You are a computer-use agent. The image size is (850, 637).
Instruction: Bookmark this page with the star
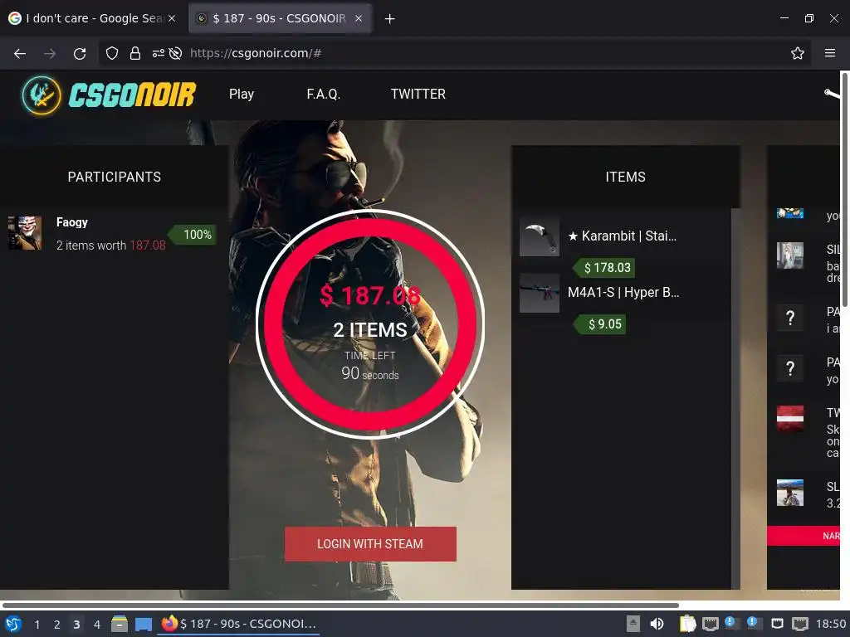[798, 53]
